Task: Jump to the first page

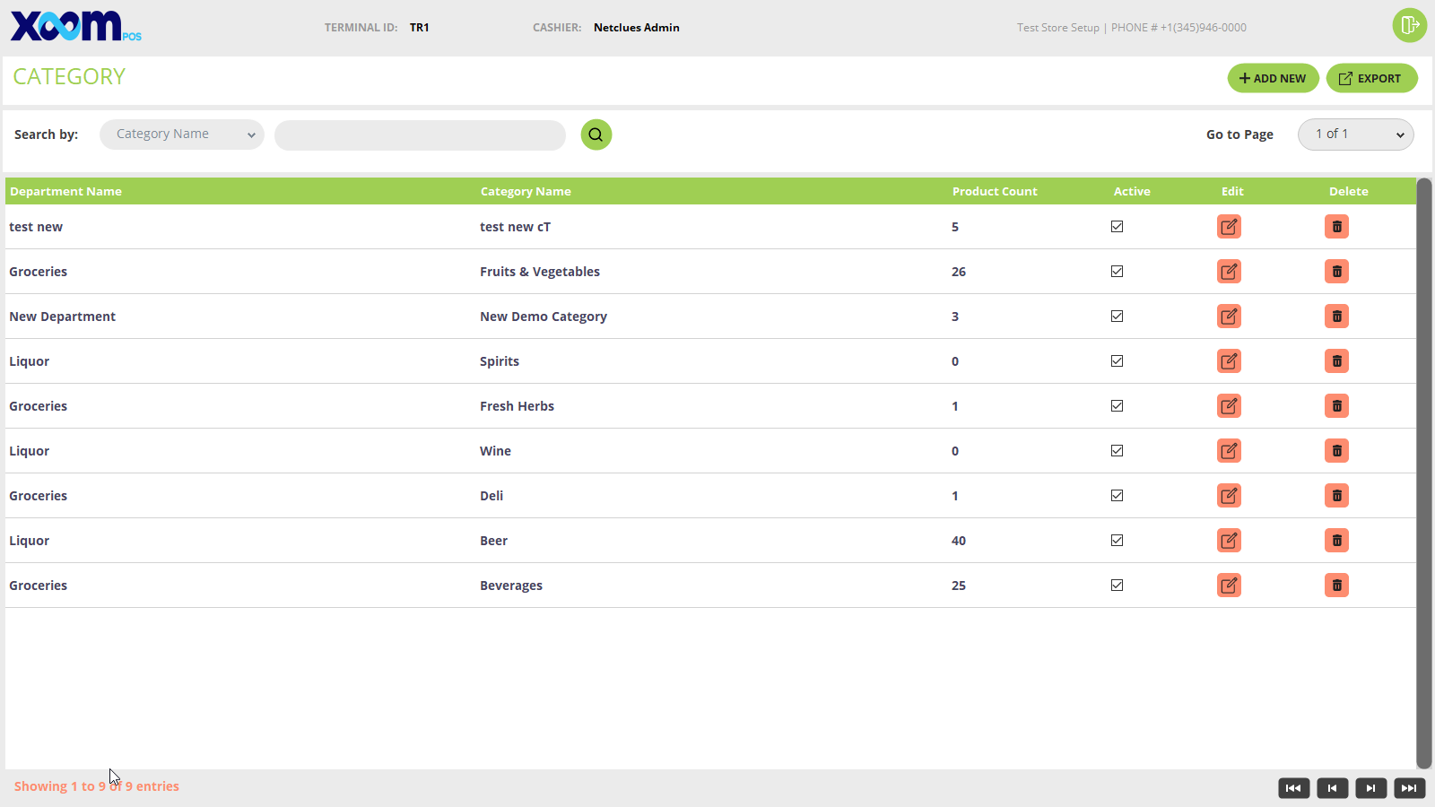Action: pos(1293,788)
